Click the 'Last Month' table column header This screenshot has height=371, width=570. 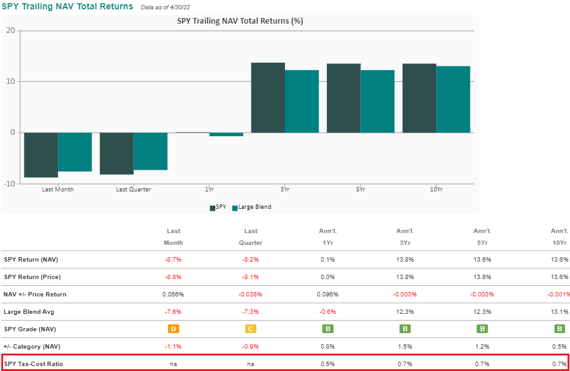coord(174,237)
